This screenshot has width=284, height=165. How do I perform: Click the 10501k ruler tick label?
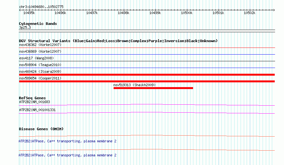(218, 13)
